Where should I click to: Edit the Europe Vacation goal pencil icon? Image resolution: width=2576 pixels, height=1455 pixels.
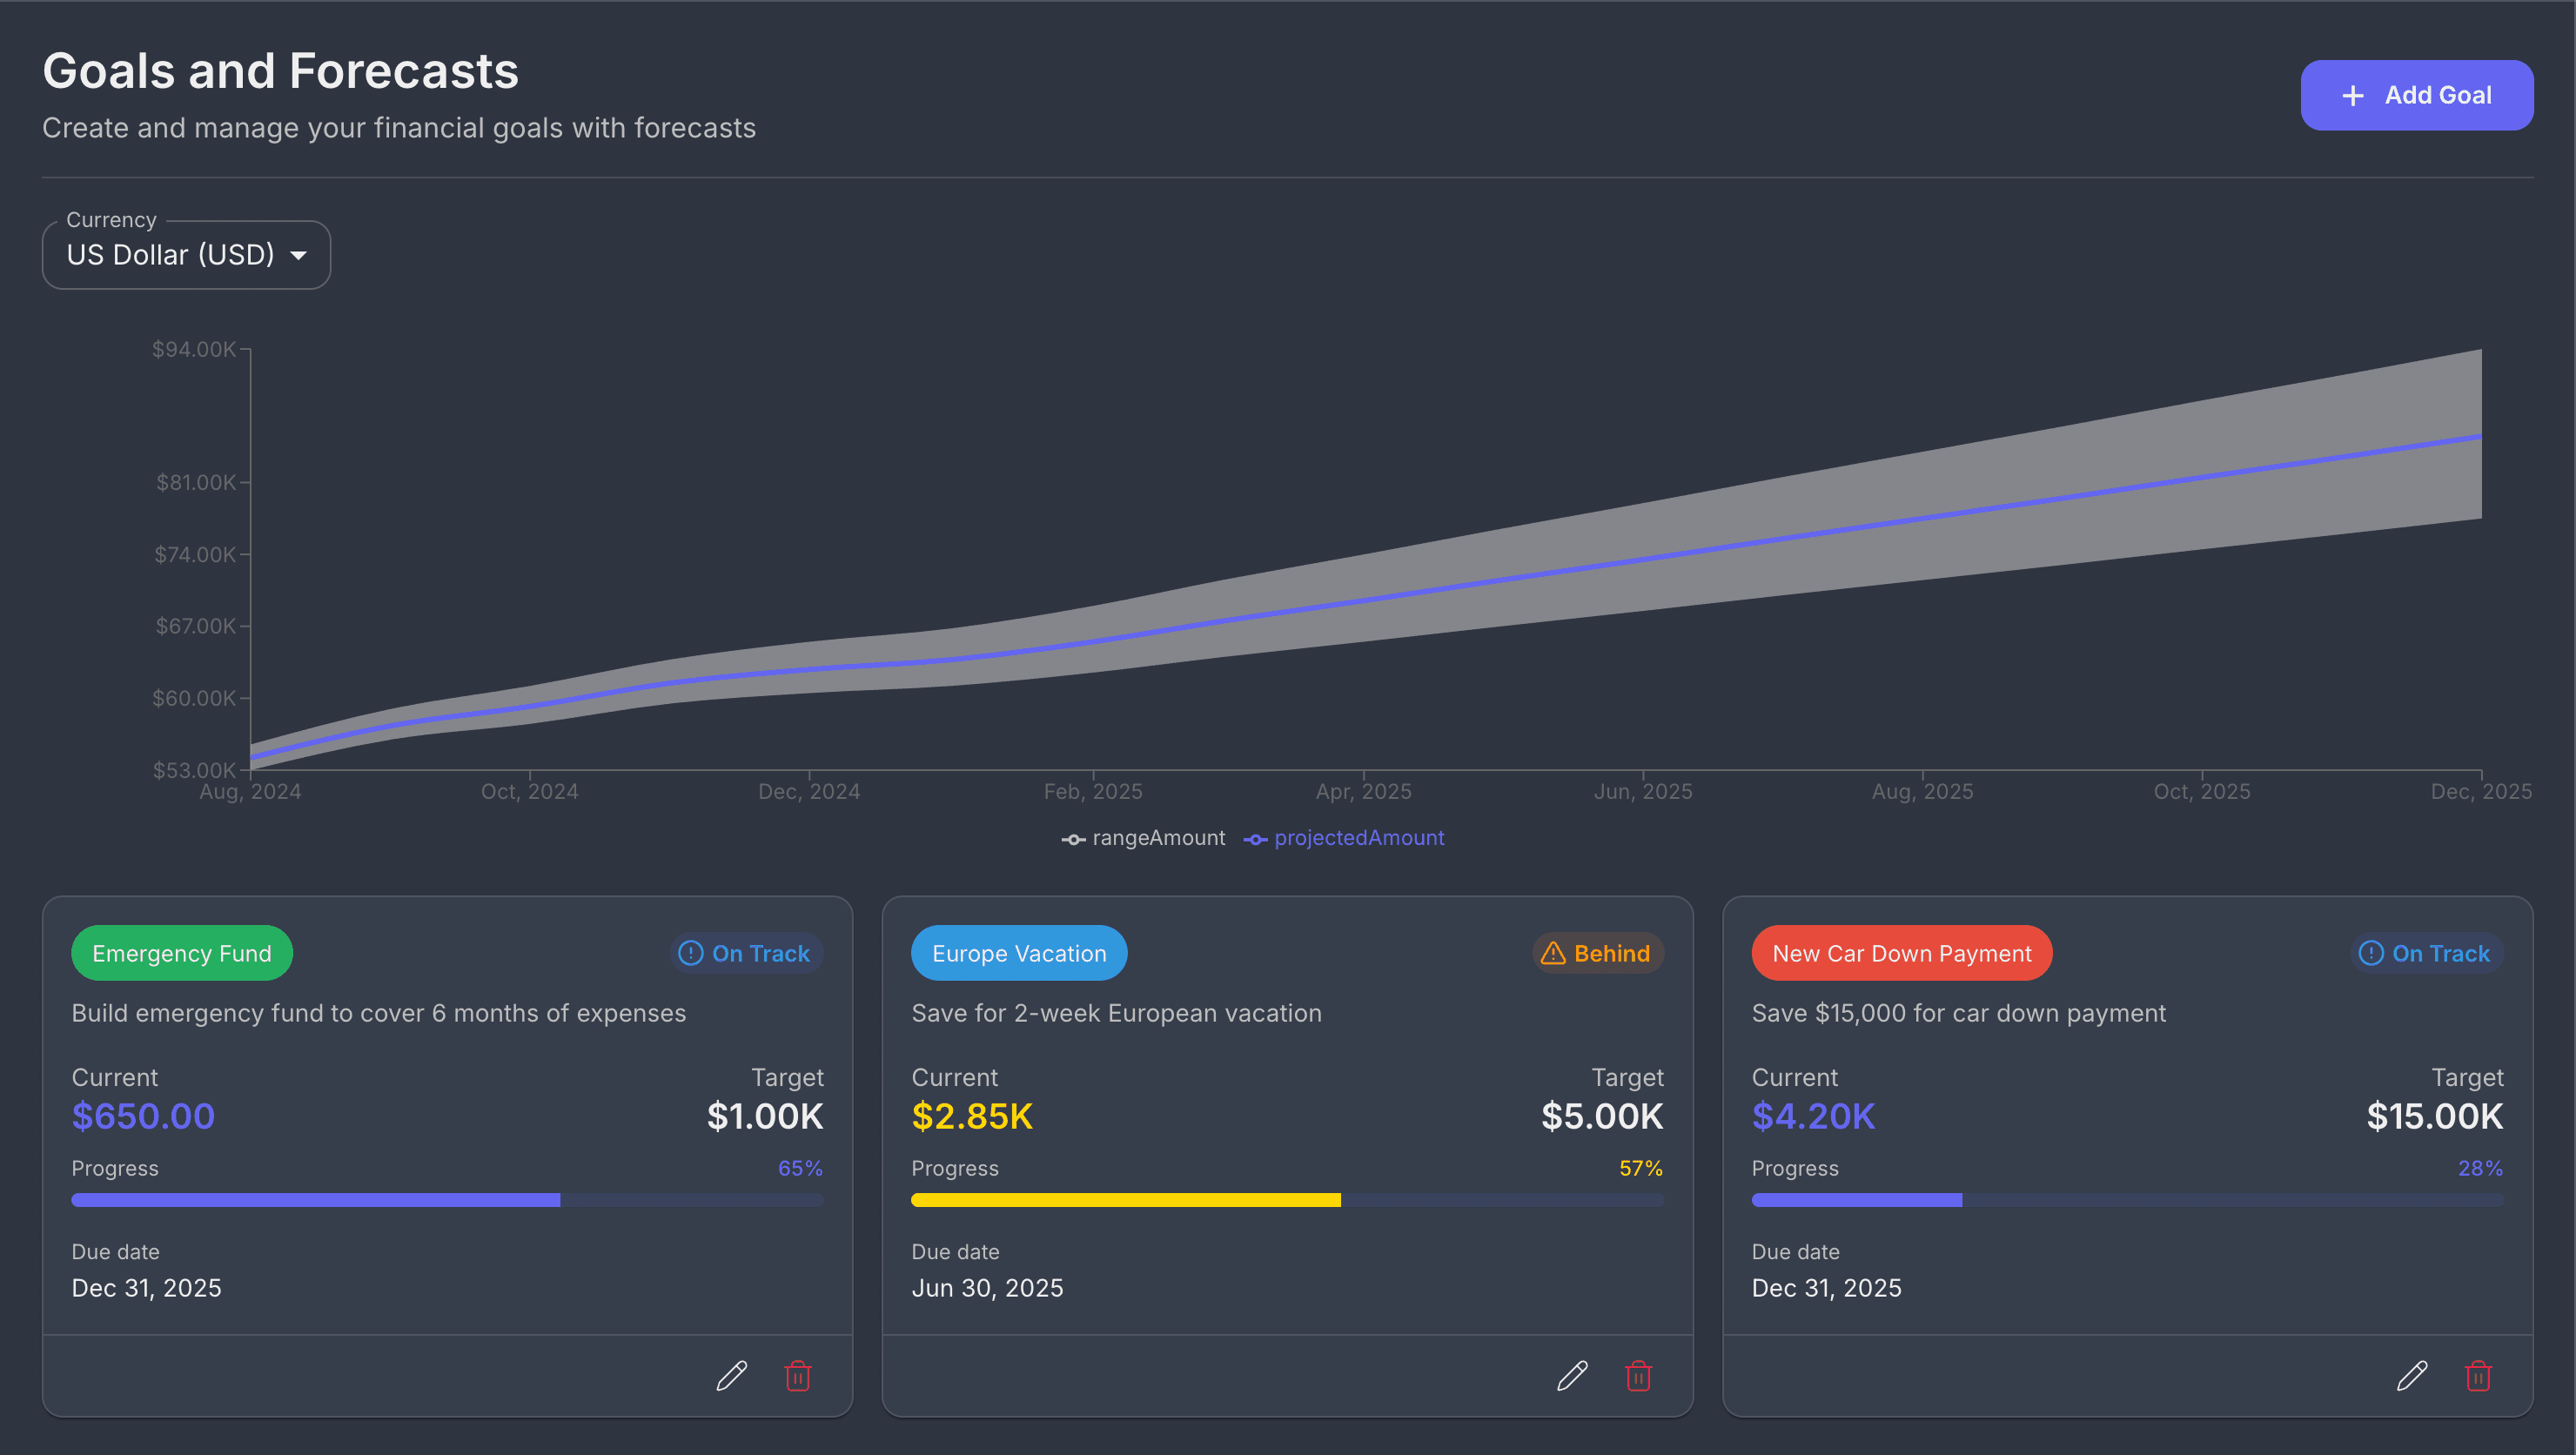pos(1572,1376)
